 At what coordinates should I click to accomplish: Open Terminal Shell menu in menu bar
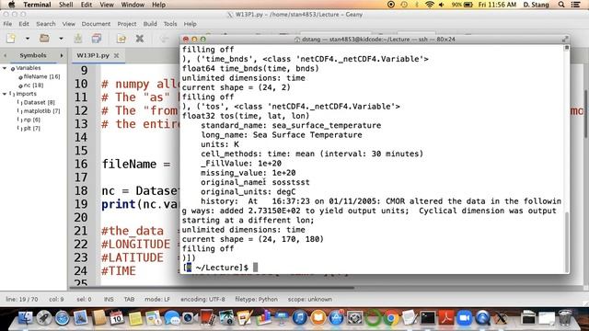click(x=65, y=5)
